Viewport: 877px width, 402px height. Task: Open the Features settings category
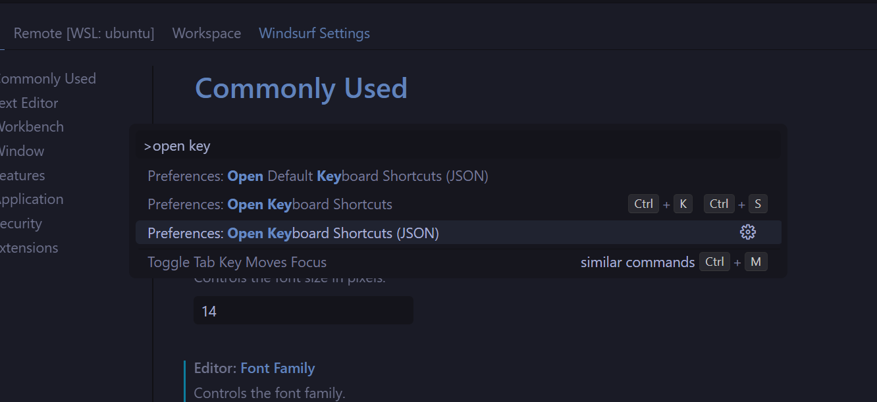point(22,175)
